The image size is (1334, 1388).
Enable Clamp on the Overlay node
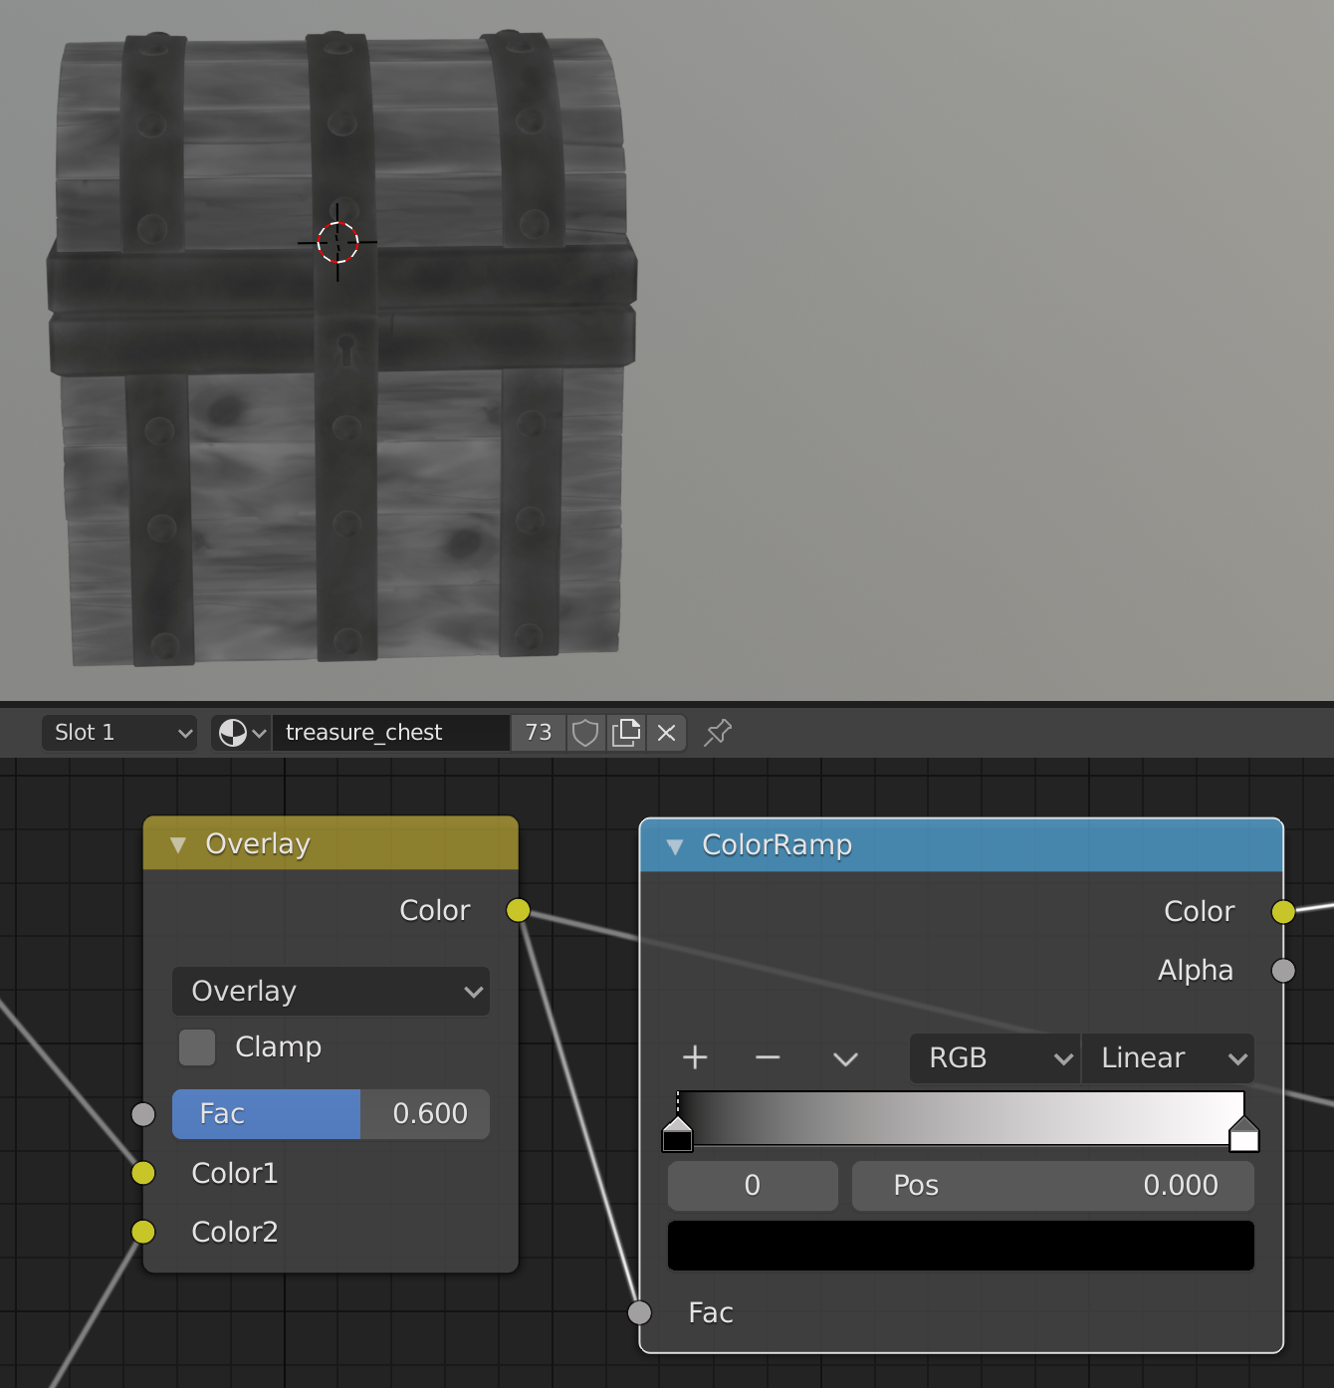pyautogui.click(x=196, y=1046)
